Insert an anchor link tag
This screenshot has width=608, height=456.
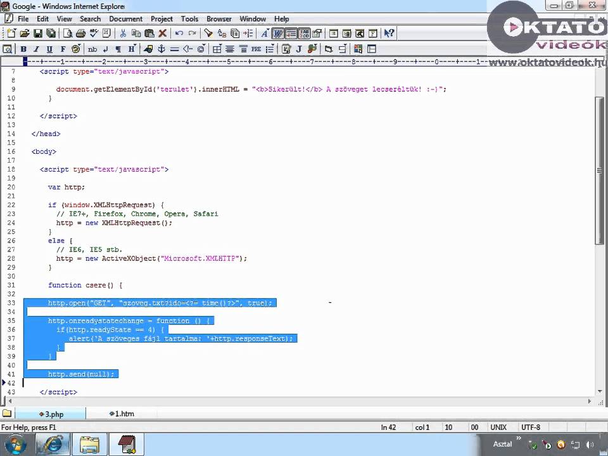click(x=161, y=49)
